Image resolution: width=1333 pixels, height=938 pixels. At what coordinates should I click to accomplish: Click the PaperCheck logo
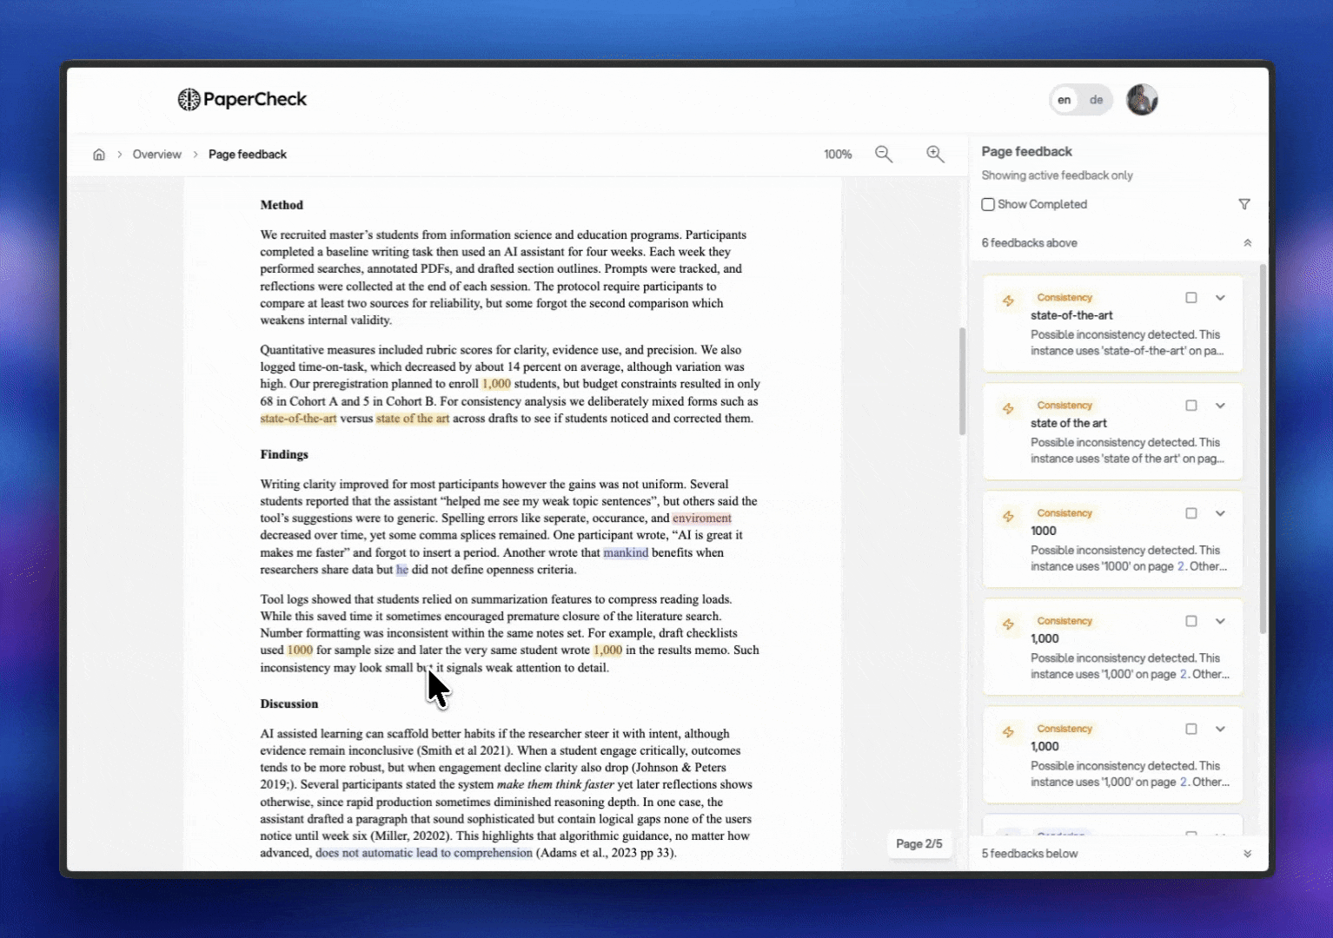[242, 100]
